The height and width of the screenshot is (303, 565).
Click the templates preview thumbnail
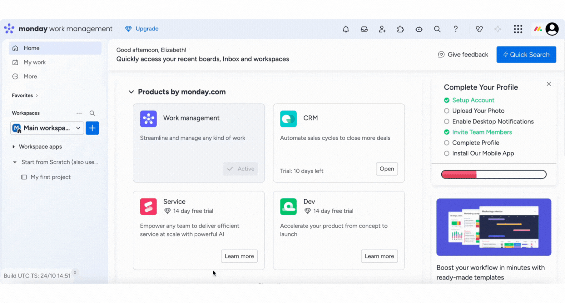[493, 227]
